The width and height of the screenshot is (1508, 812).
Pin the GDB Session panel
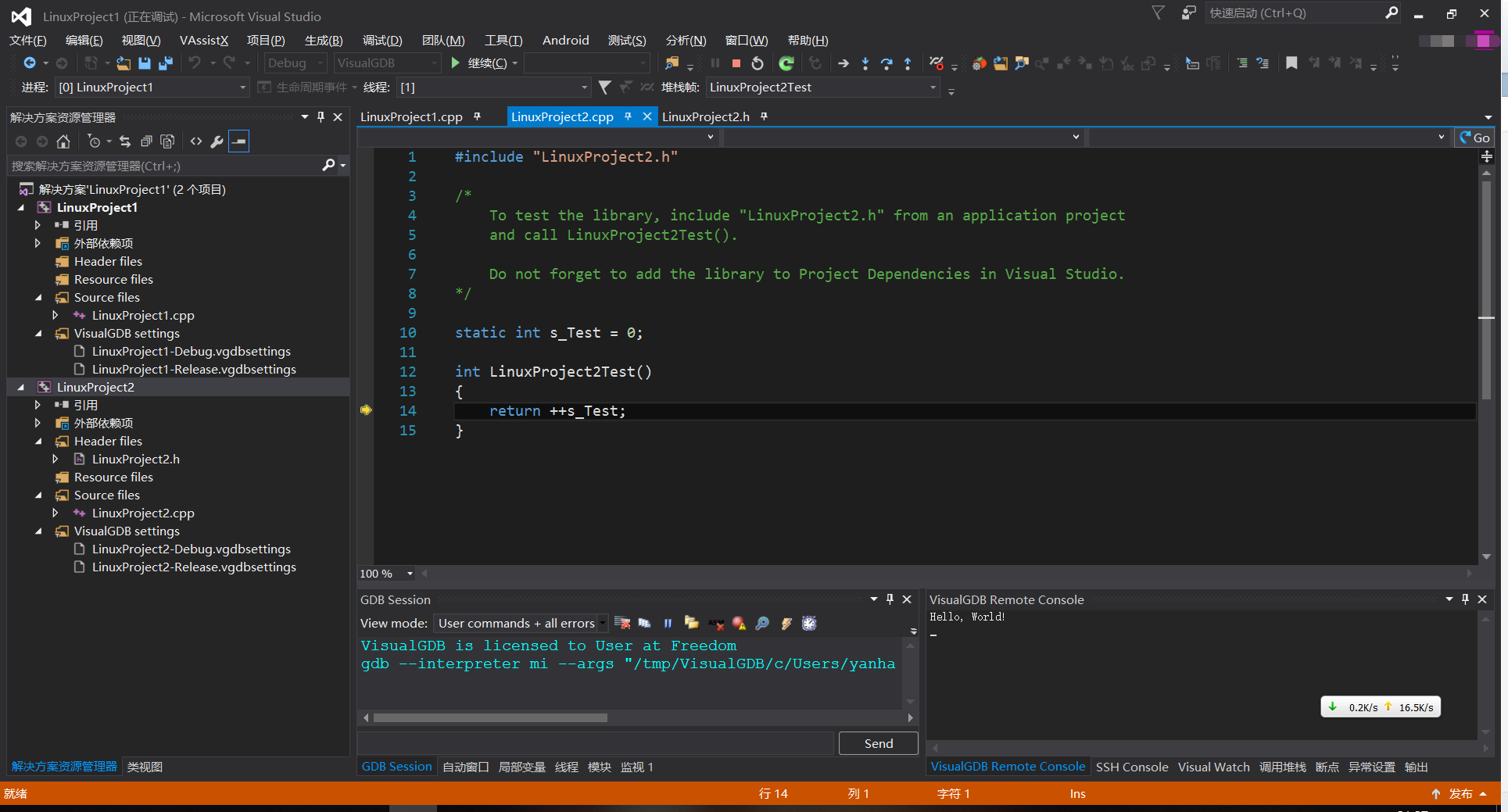(x=889, y=599)
